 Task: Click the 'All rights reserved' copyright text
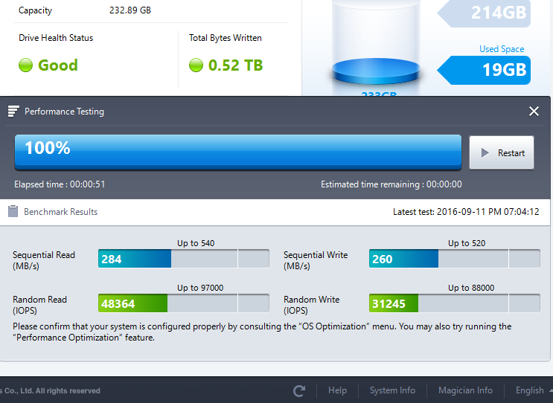(68, 390)
